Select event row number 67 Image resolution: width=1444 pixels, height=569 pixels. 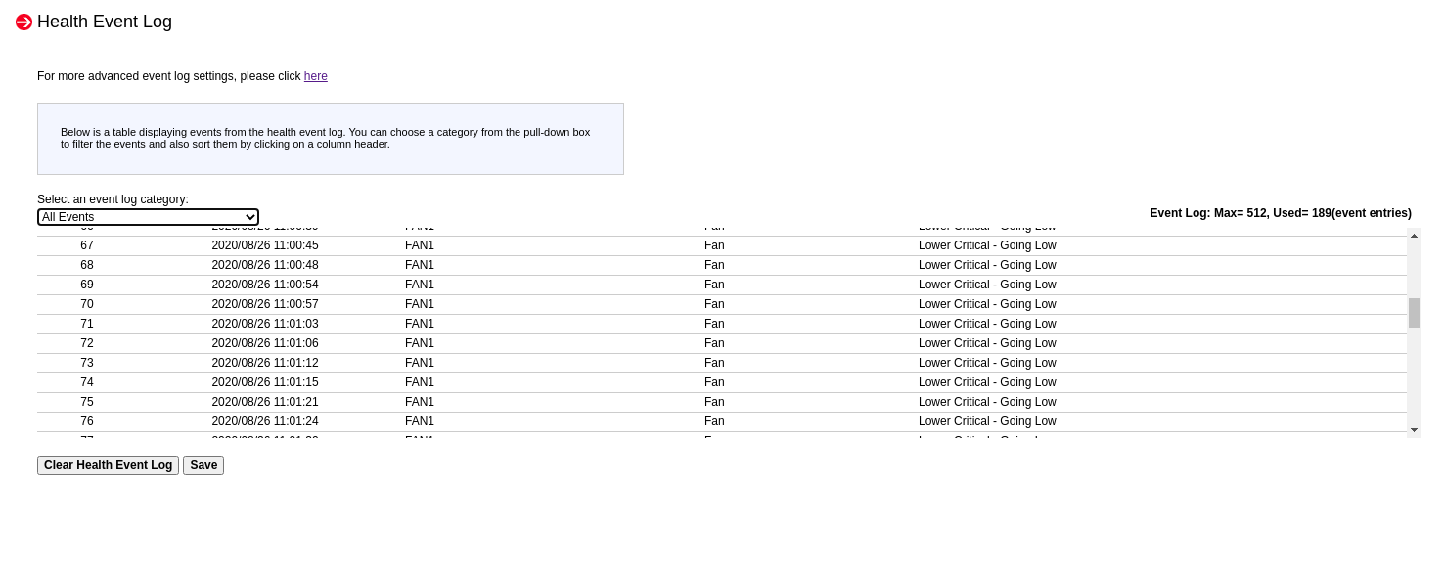(87, 245)
